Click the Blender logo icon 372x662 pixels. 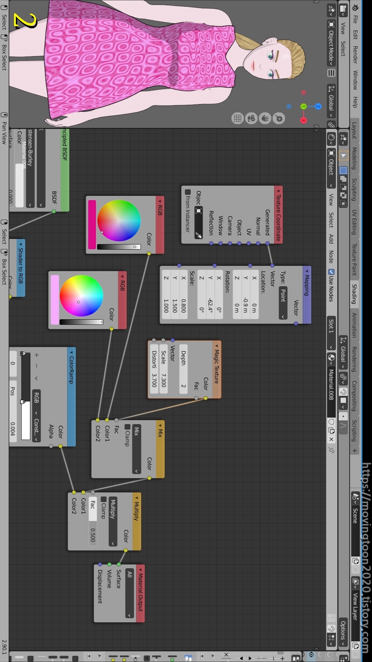tap(355, 7)
